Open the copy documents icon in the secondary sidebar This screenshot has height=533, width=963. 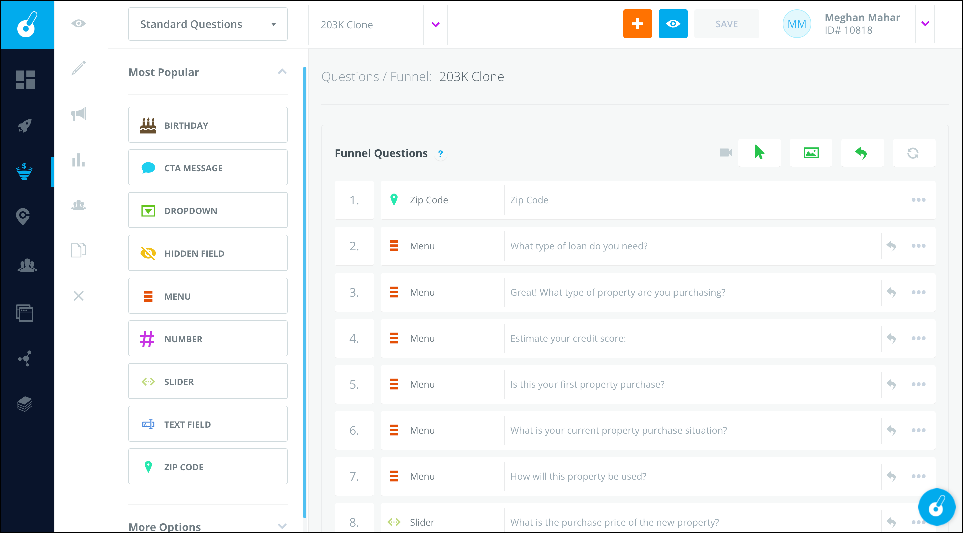click(x=78, y=250)
